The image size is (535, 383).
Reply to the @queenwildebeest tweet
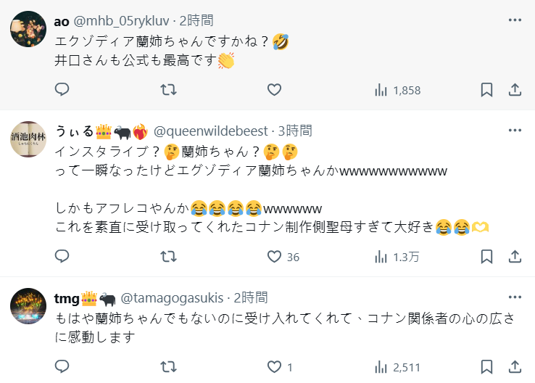[62, 257]
